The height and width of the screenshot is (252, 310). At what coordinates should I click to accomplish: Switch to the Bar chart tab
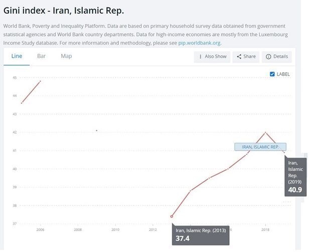point(41,56)
